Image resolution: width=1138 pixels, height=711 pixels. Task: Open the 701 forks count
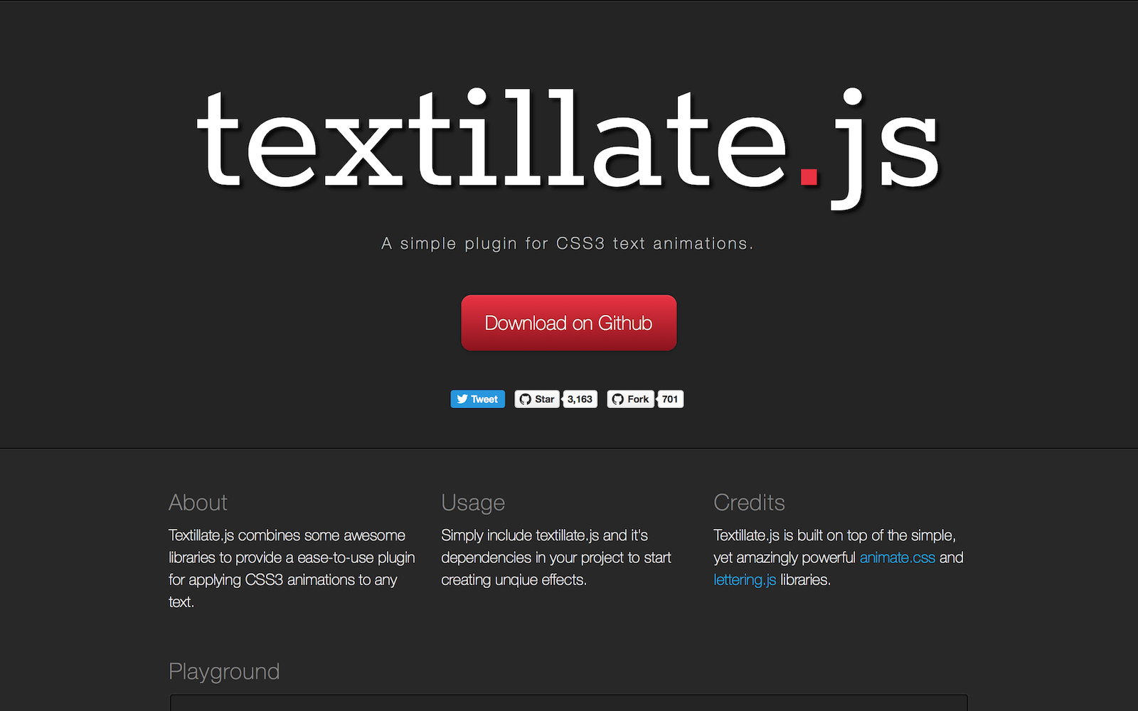click(670, 399)
